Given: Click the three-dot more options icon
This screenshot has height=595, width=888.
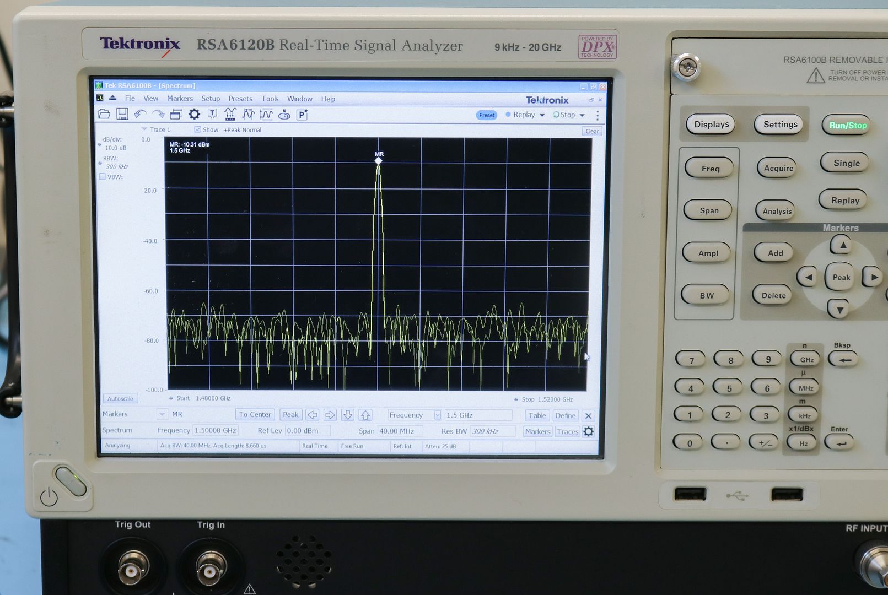Looking at the screenshot, I should coord(598,115).
